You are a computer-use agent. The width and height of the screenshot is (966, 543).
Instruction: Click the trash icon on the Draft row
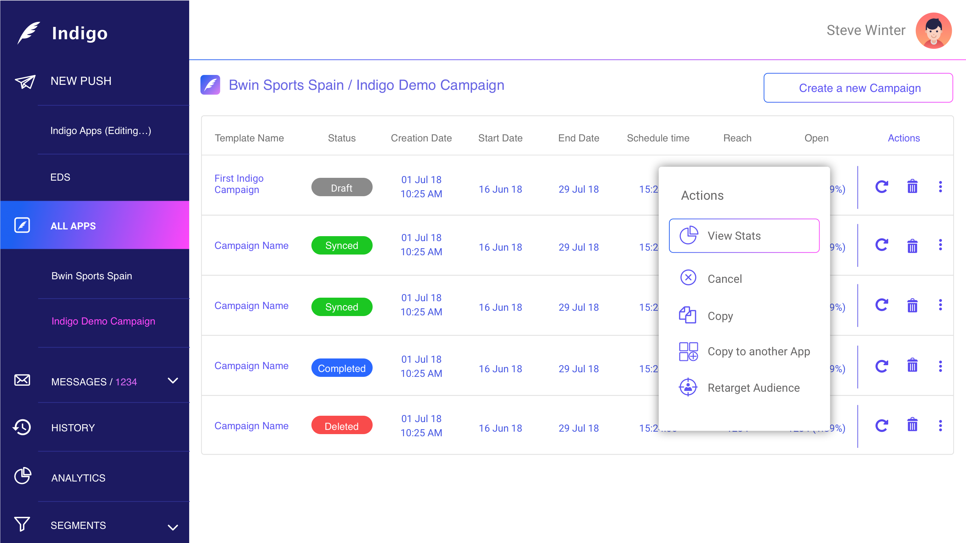[912, 187]
